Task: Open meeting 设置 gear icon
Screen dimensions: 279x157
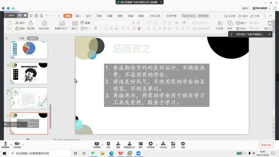Action: pyautogui.click(x=183, y=144)
